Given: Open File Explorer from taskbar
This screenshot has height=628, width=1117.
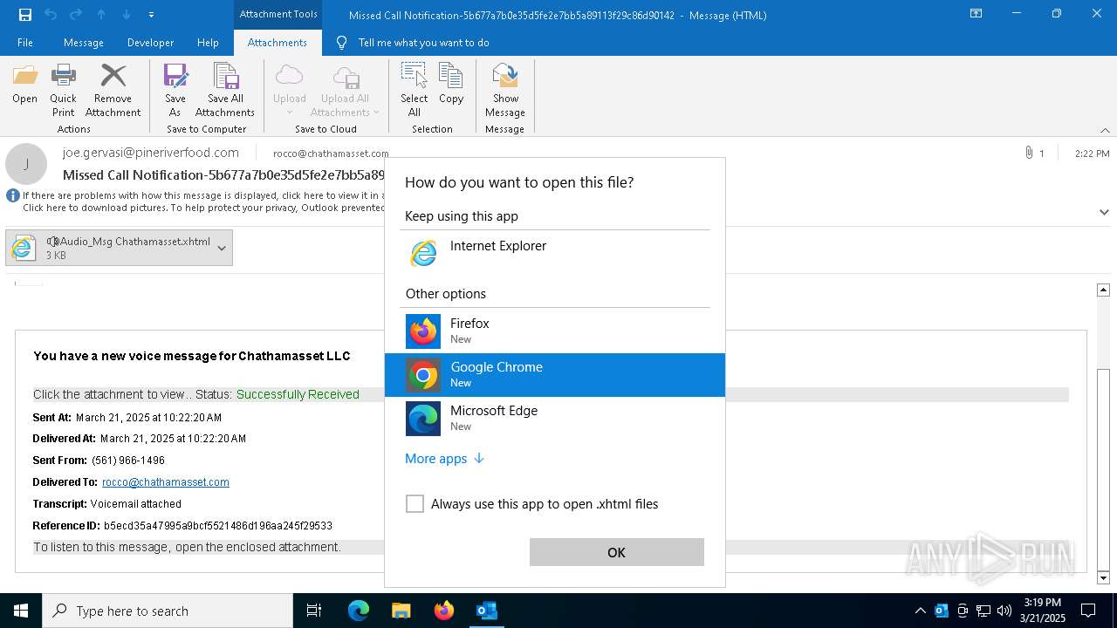Looking at the screenshot, I should 401,611.
